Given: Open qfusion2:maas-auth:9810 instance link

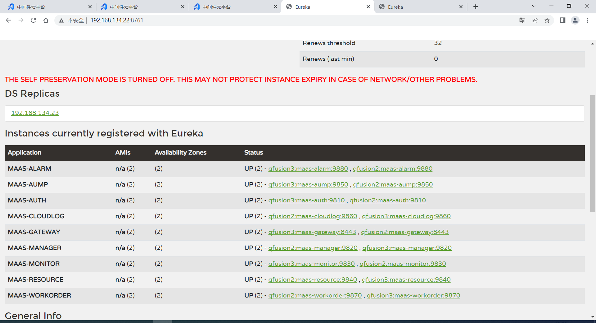Looking at the screenshot, I should 388,200.
